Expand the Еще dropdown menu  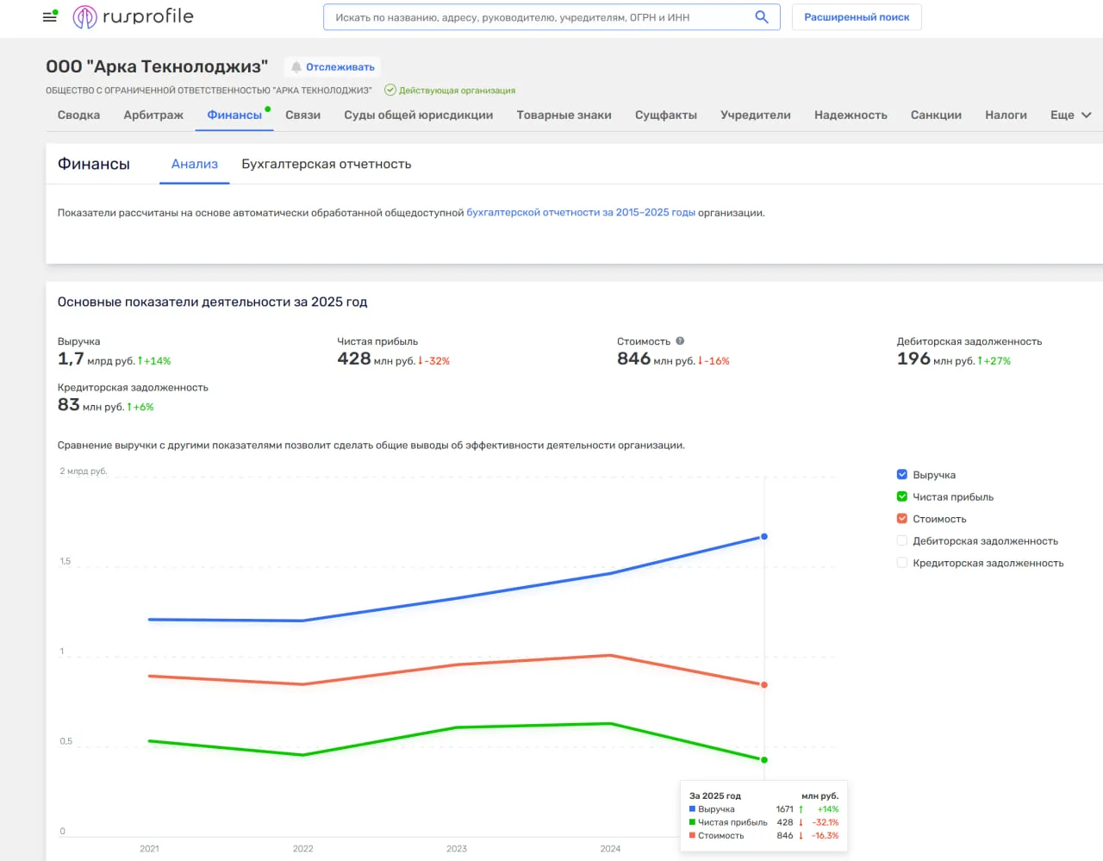[x=1070, y=115]
